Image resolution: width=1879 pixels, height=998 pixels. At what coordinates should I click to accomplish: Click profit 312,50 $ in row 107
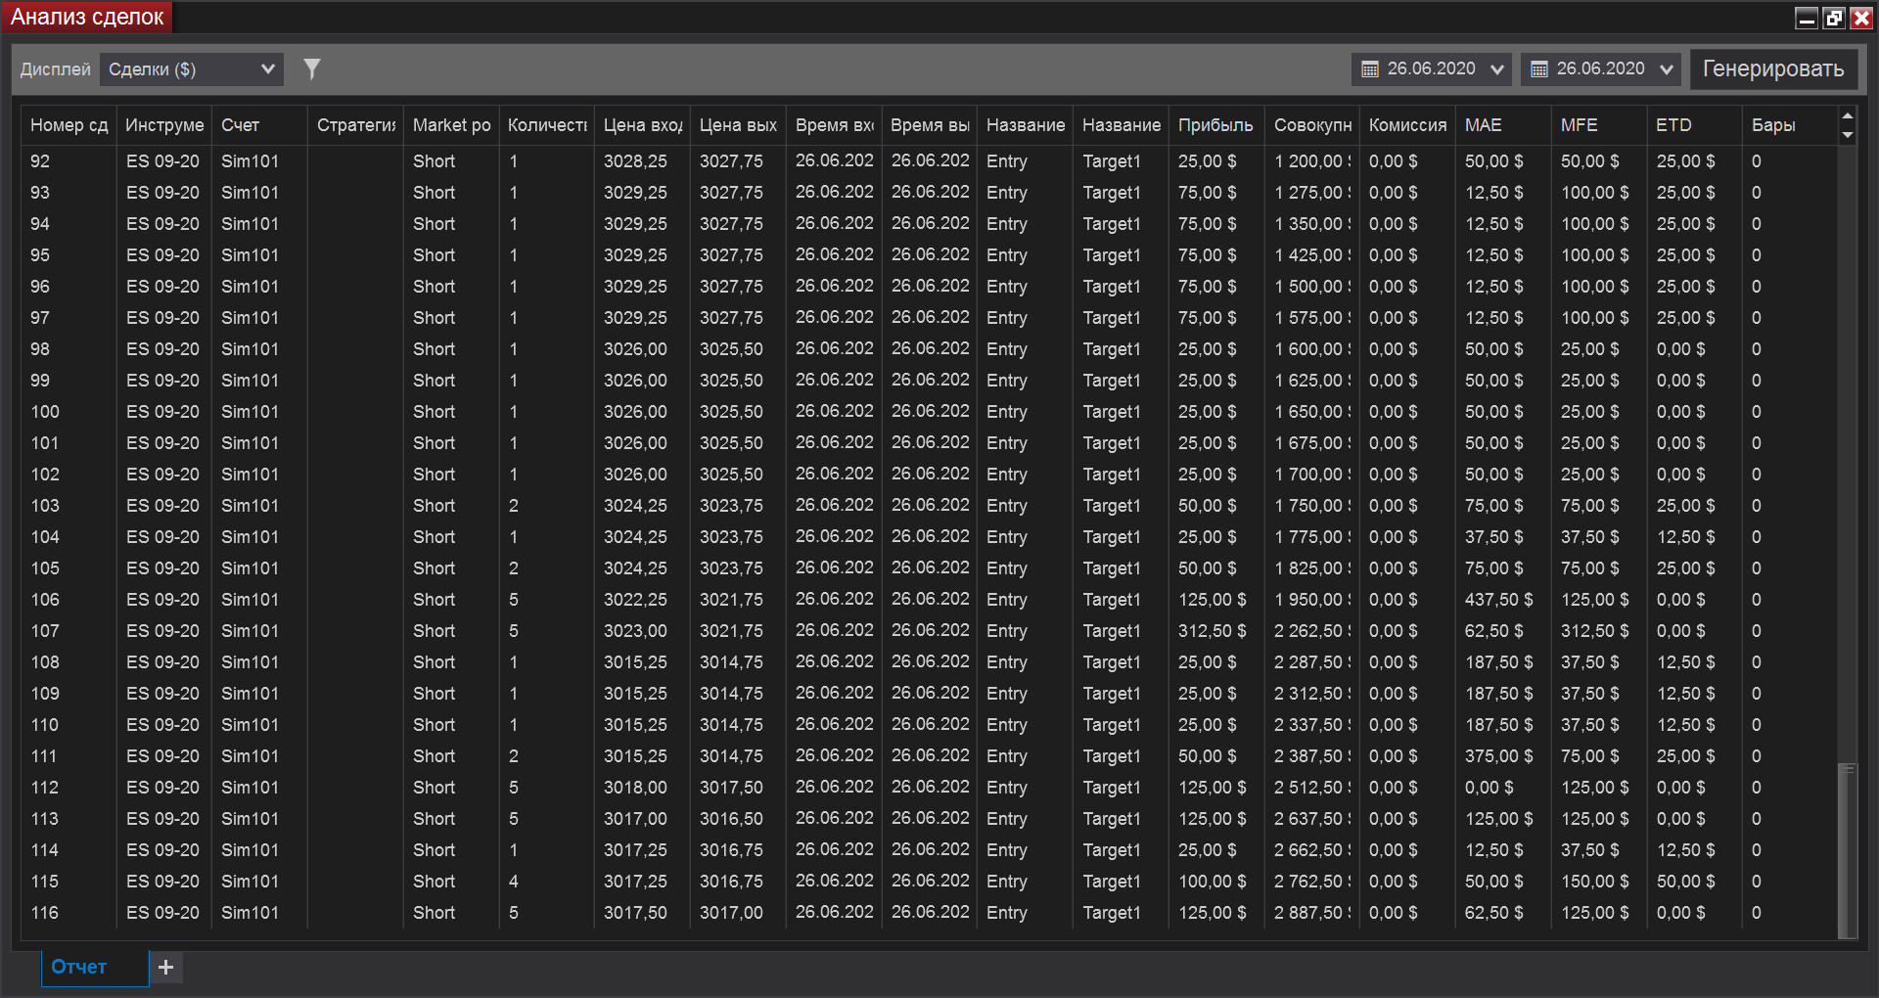[x=1212, y=631]
